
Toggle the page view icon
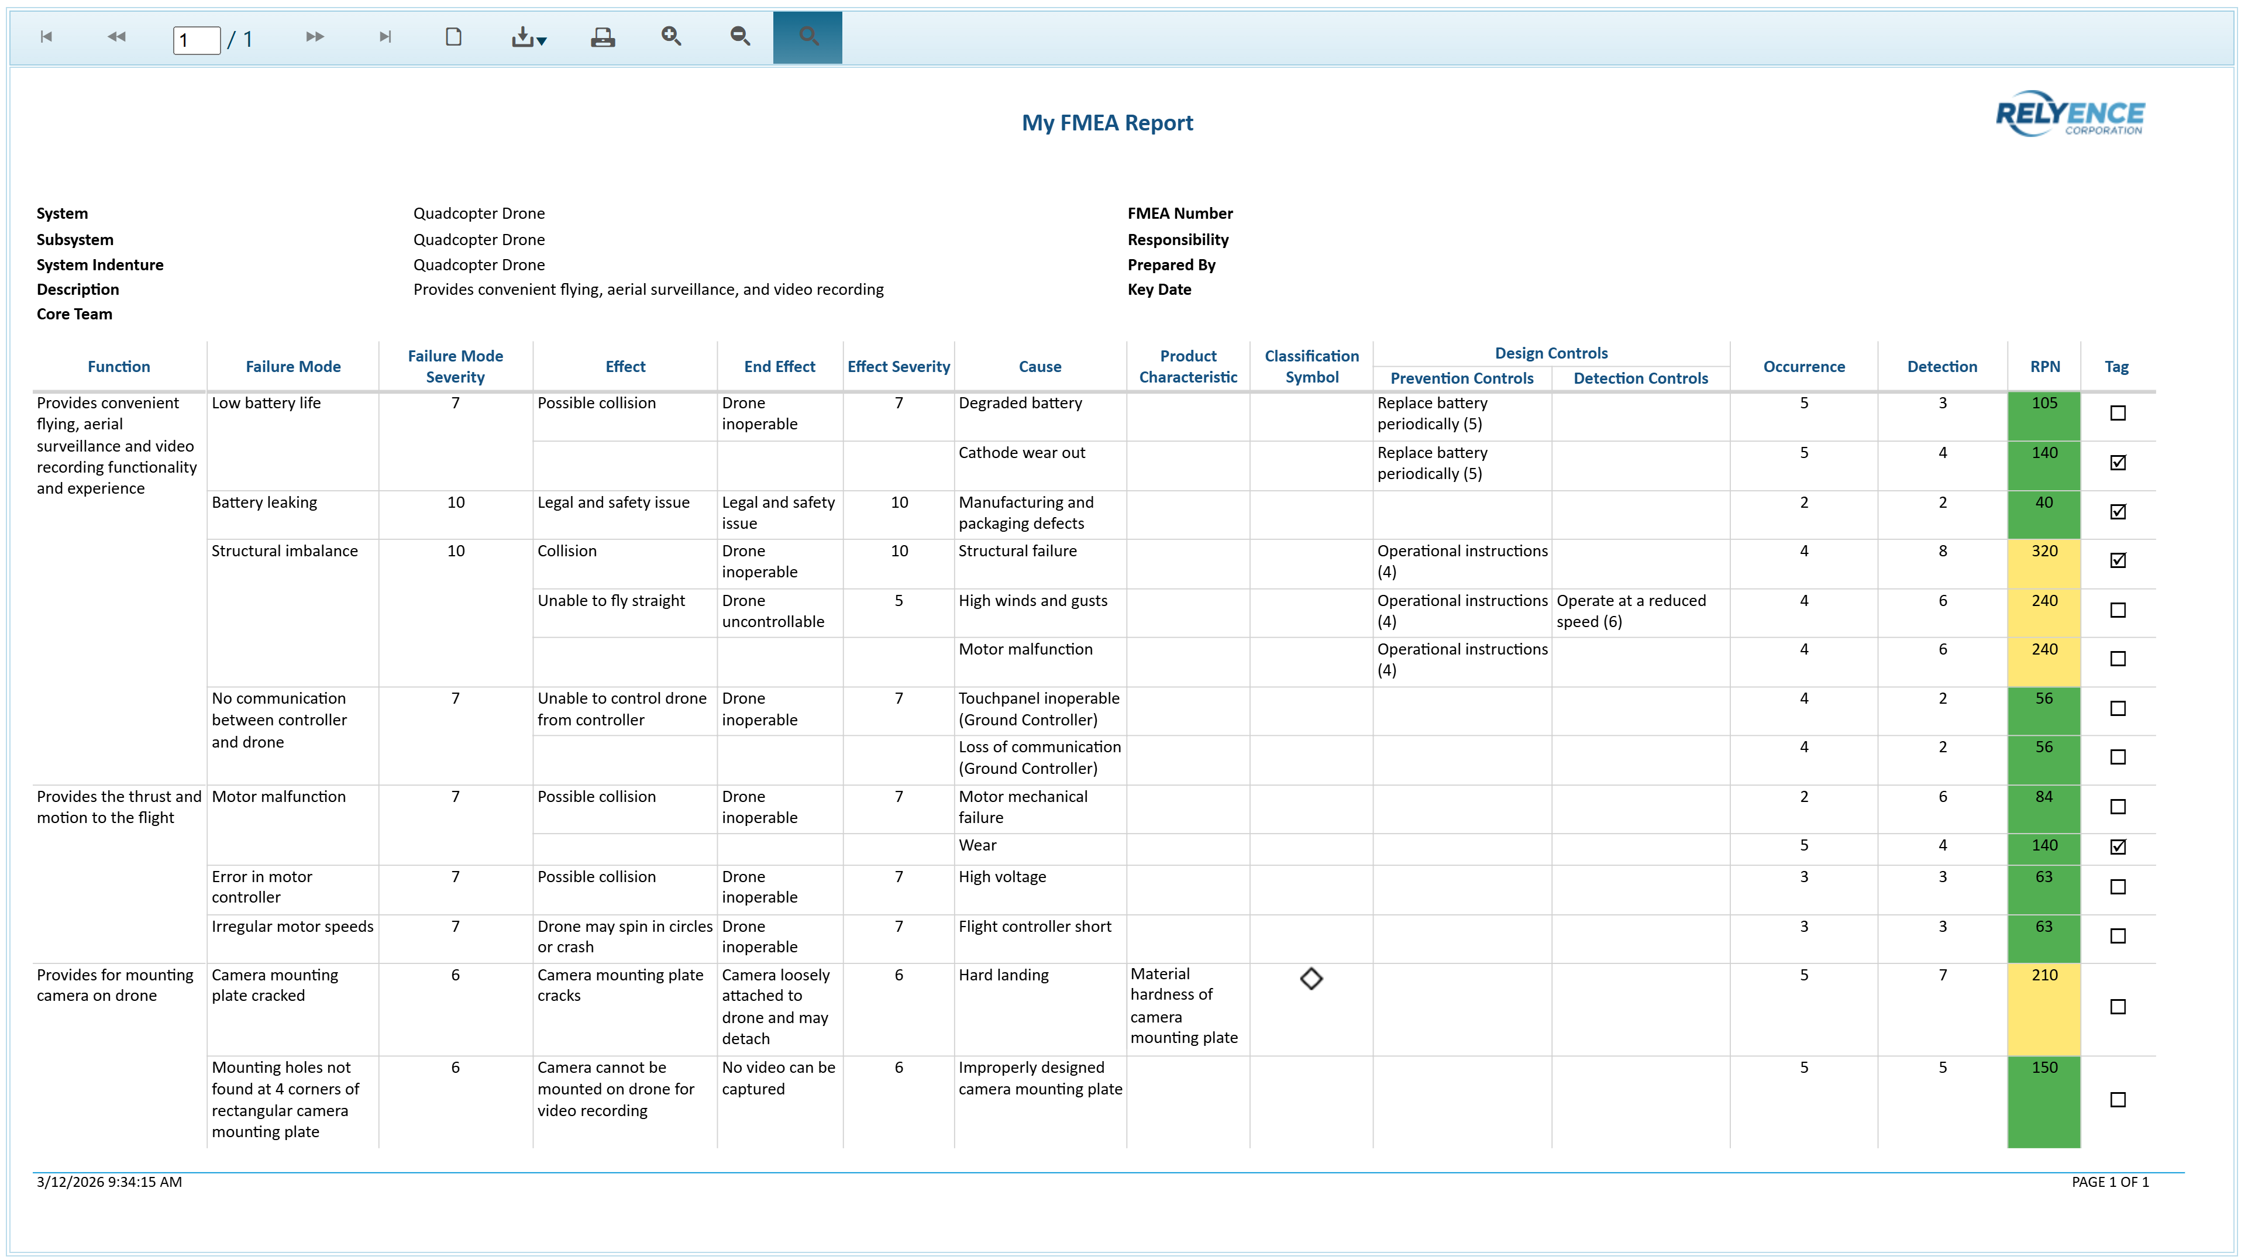pos(453,36)
